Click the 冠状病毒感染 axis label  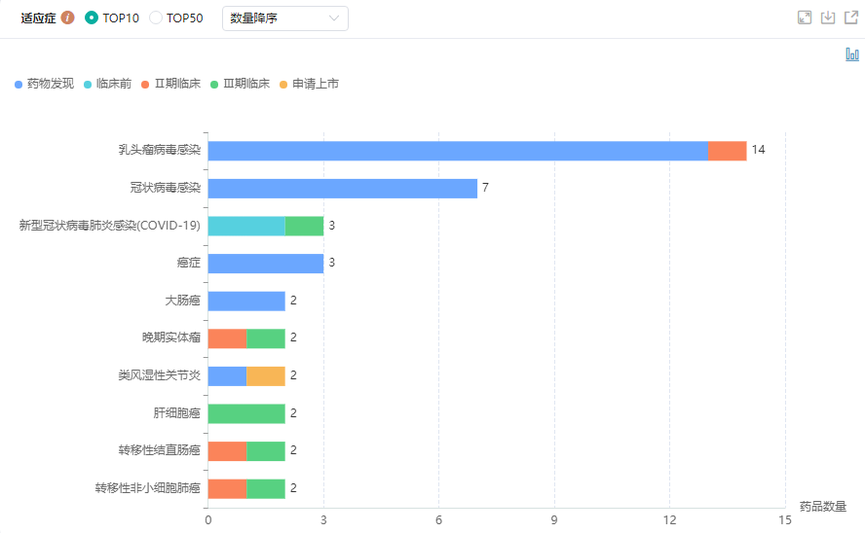[165, 188]
